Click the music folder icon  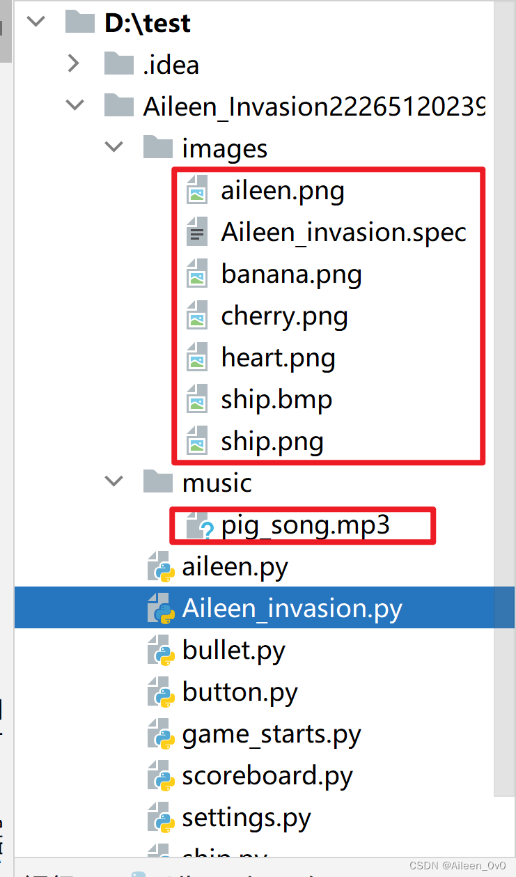point(157,483)
